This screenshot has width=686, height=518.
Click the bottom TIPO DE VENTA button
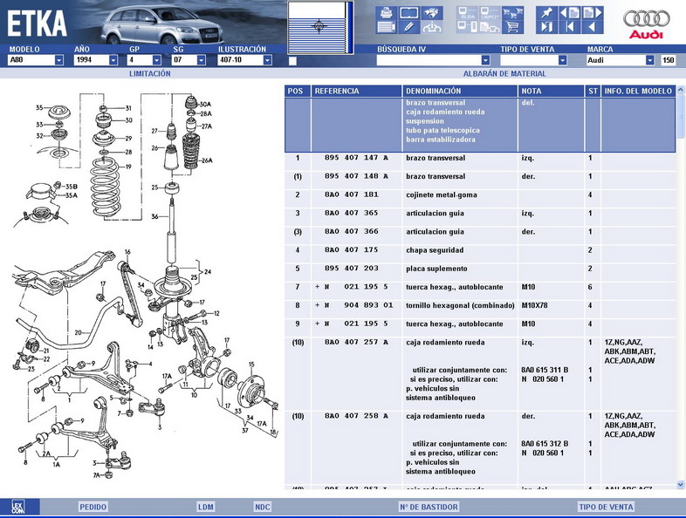[x=606, y=507]
